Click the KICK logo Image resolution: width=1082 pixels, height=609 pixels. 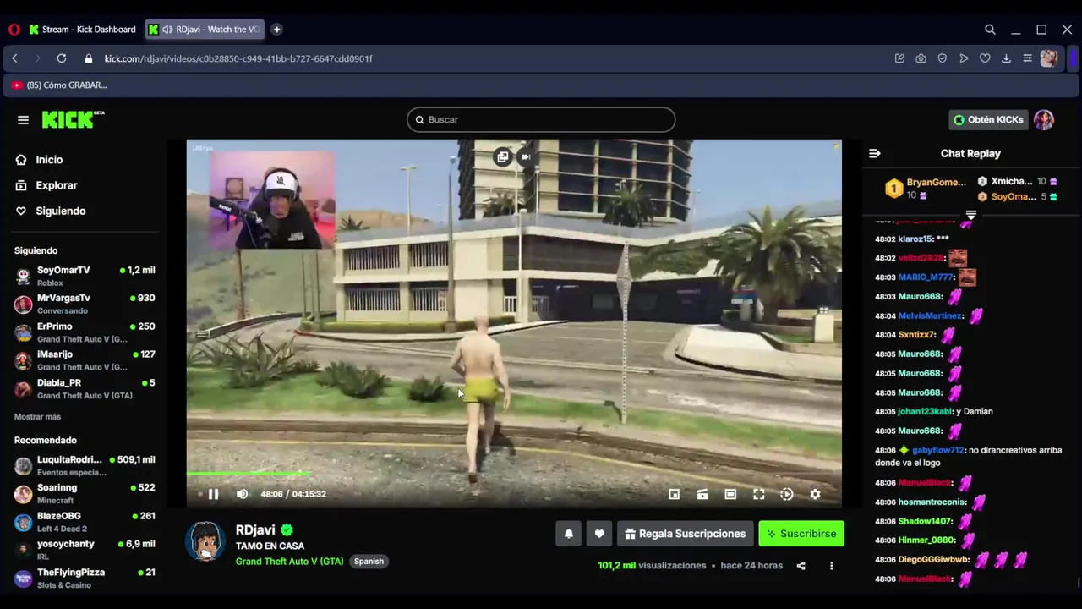pos(73,119)
